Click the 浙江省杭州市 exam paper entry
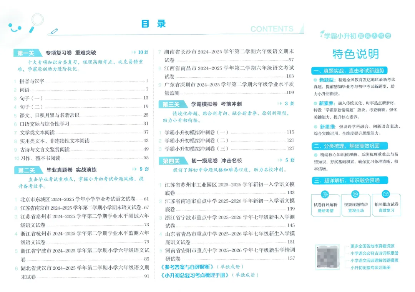Image resolution: width=415 pixels, height=292 pixels. coord(82,237)
